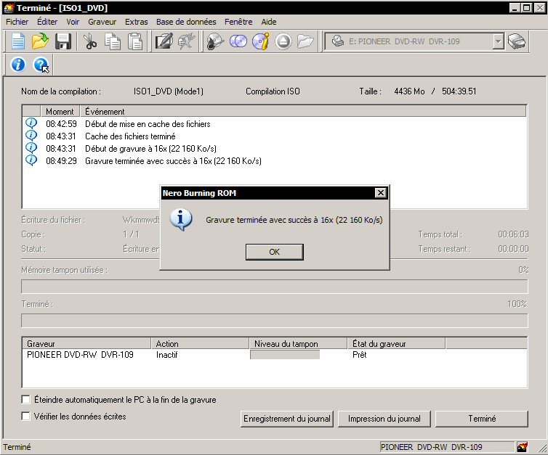Open the Voir menu
The width and height of the screenshot is (548, 455).
[73, 22]
